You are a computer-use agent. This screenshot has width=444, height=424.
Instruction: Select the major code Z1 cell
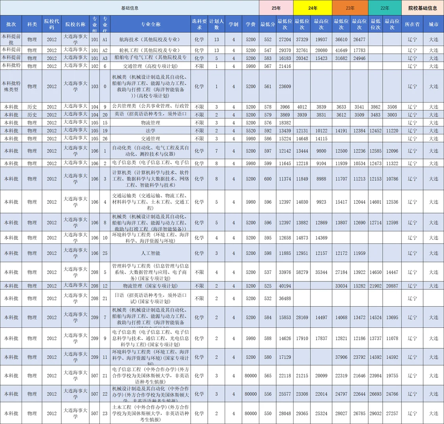pos(105,376)
